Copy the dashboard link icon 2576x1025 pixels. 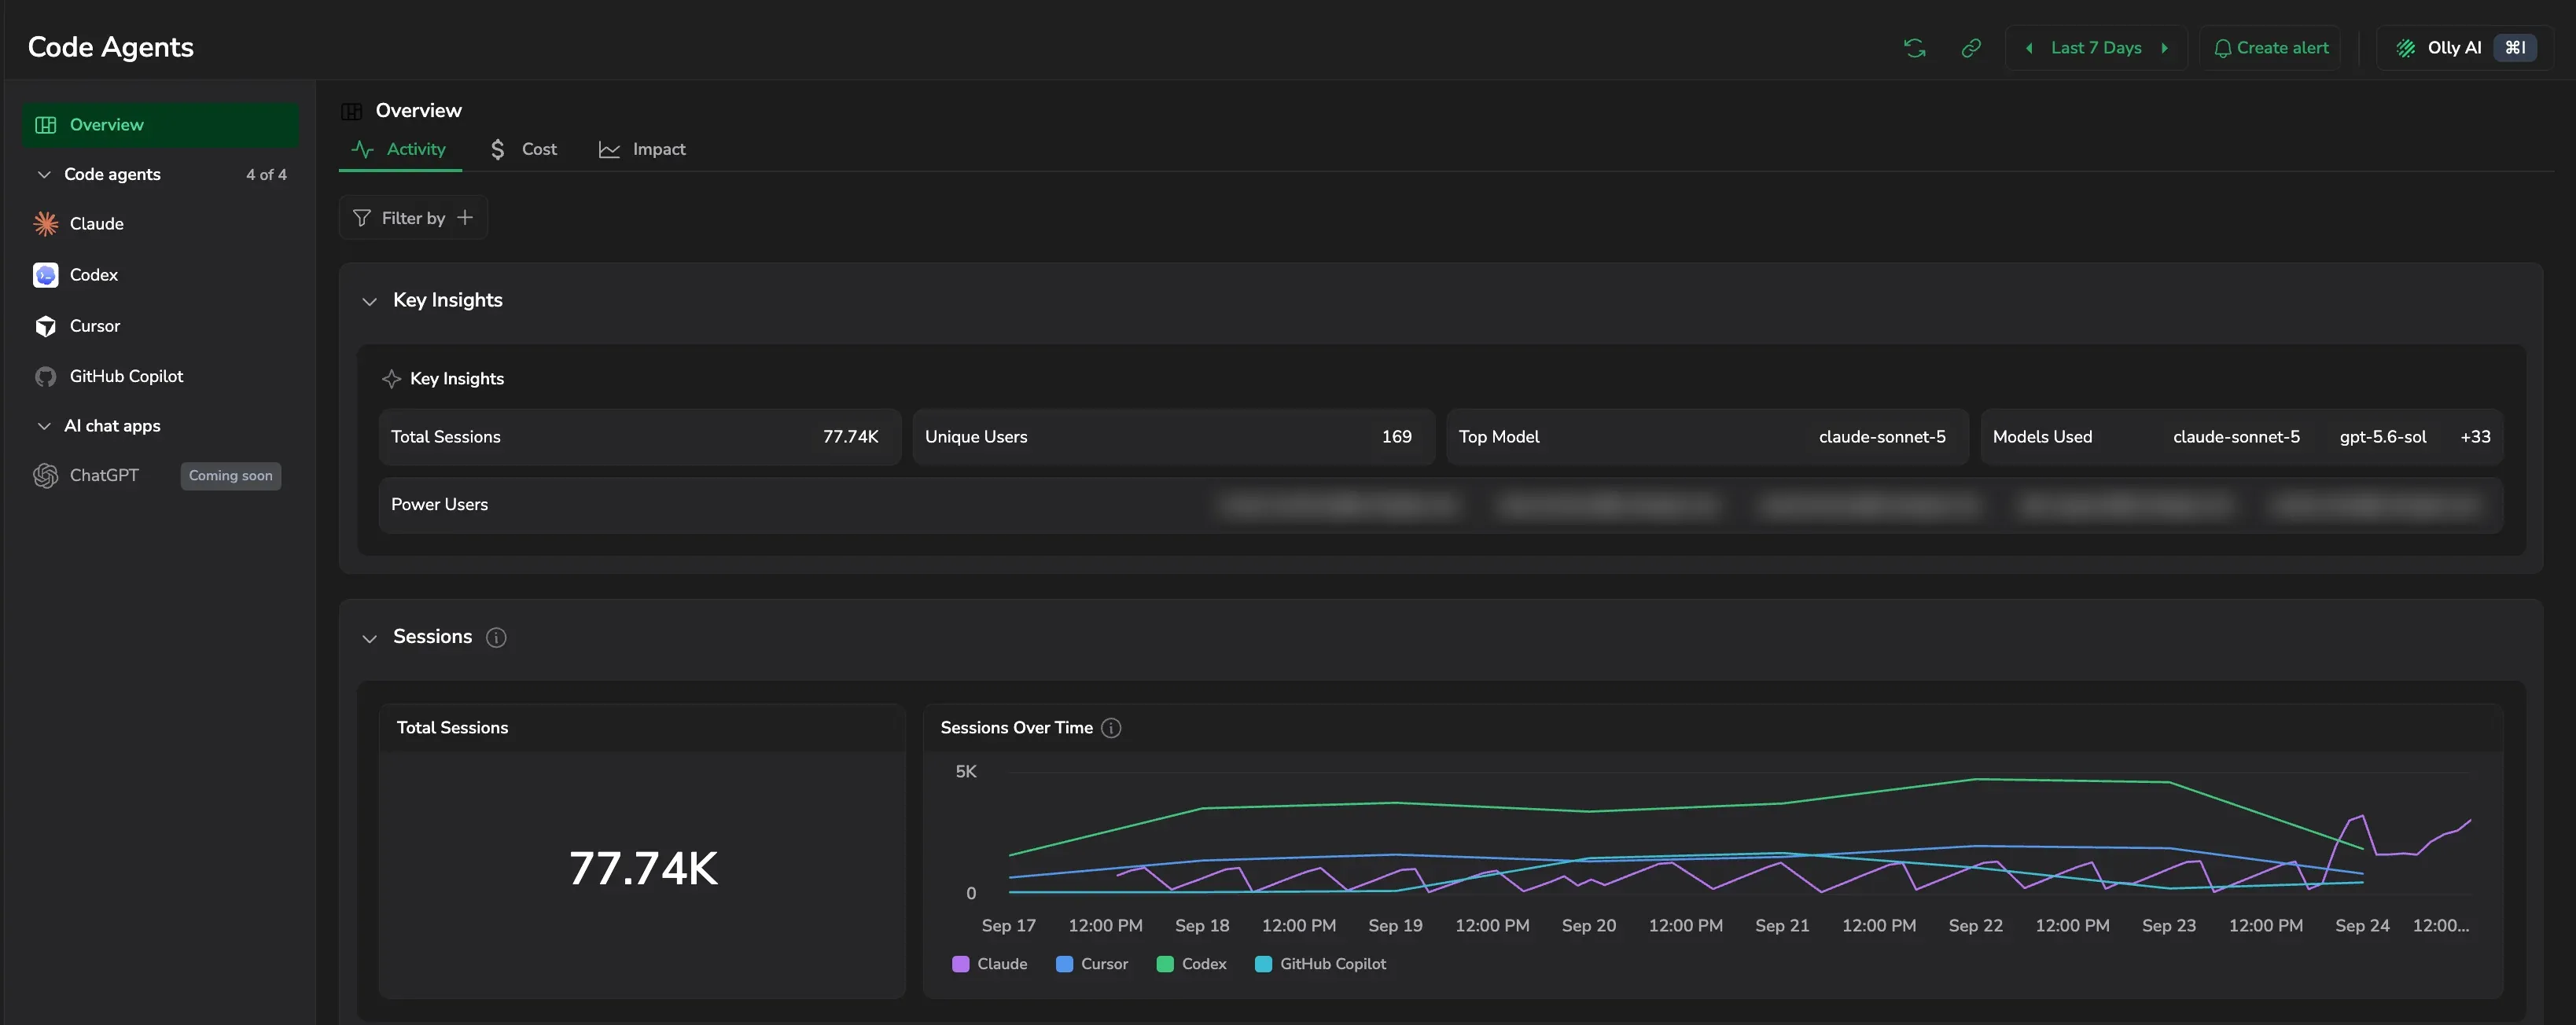tap(1971, 48)
